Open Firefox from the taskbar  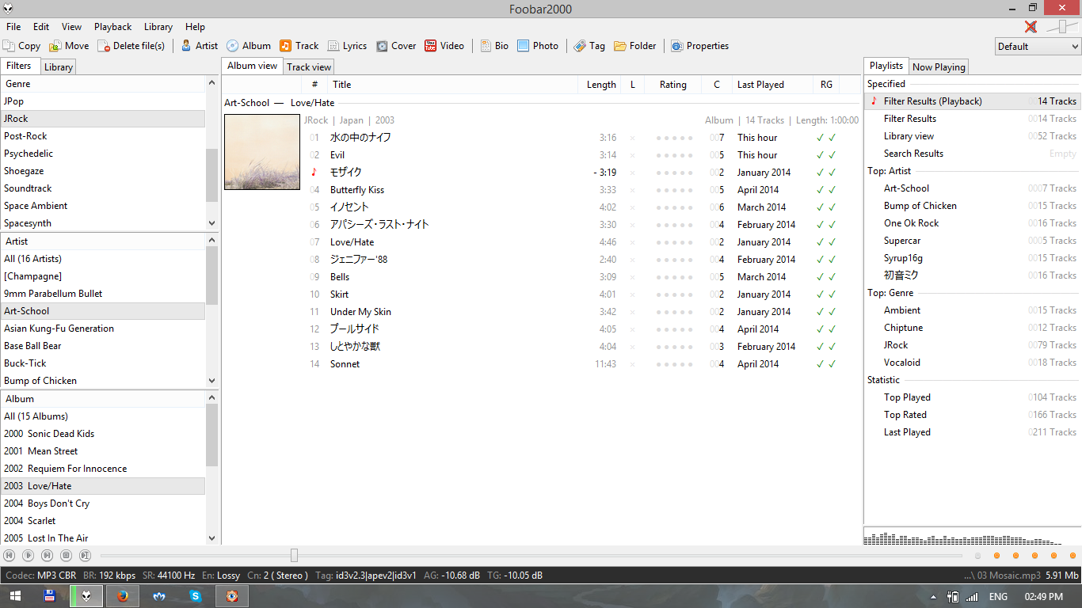pos(123,596)
